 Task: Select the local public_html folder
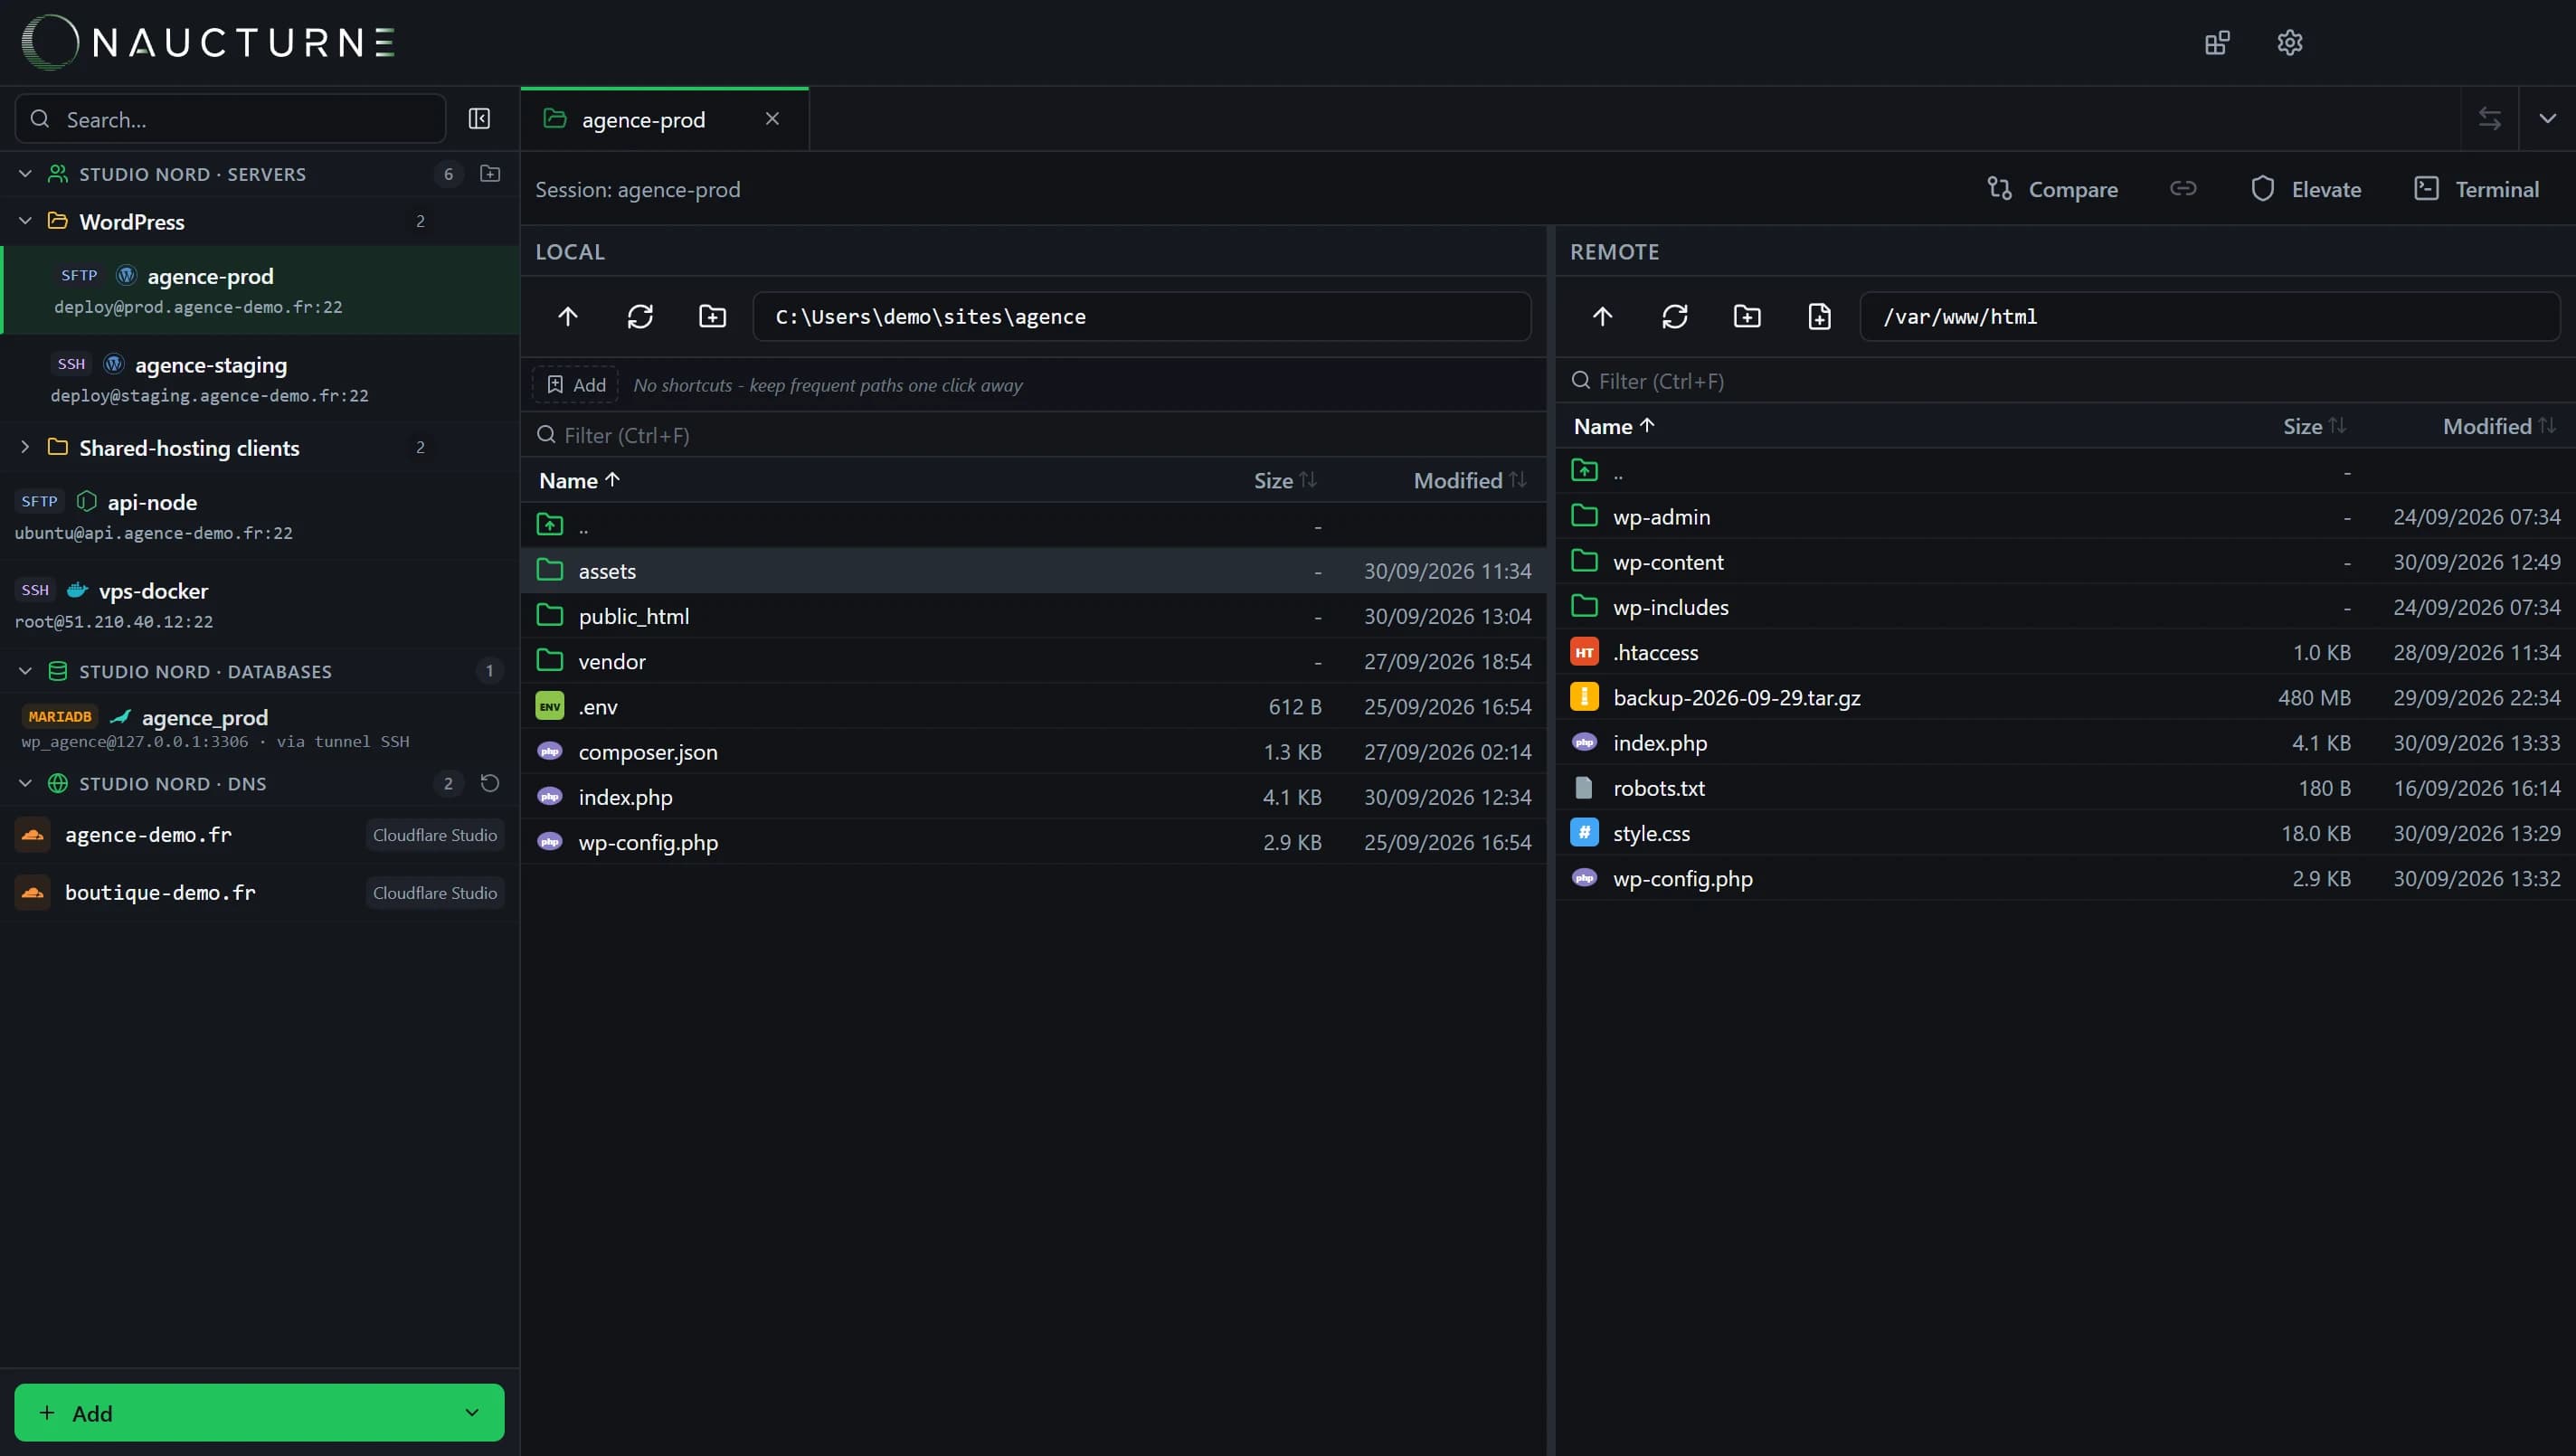coord(1033,616)
